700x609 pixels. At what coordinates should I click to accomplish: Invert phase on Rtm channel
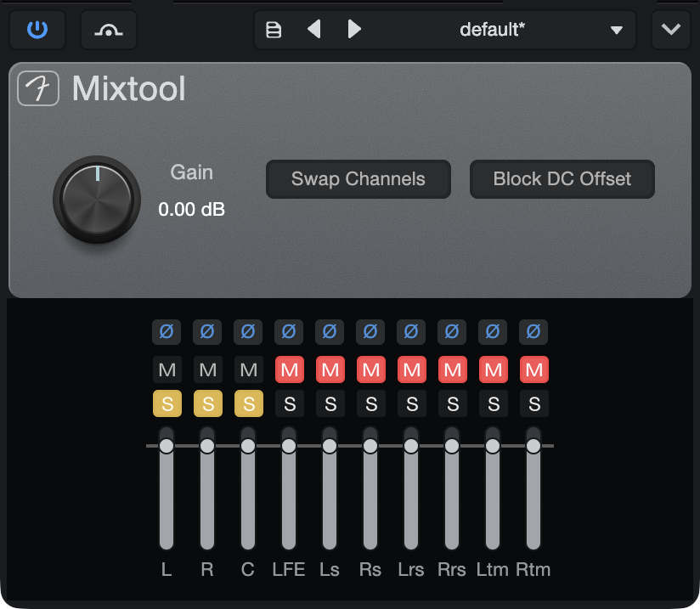[533, 332]
